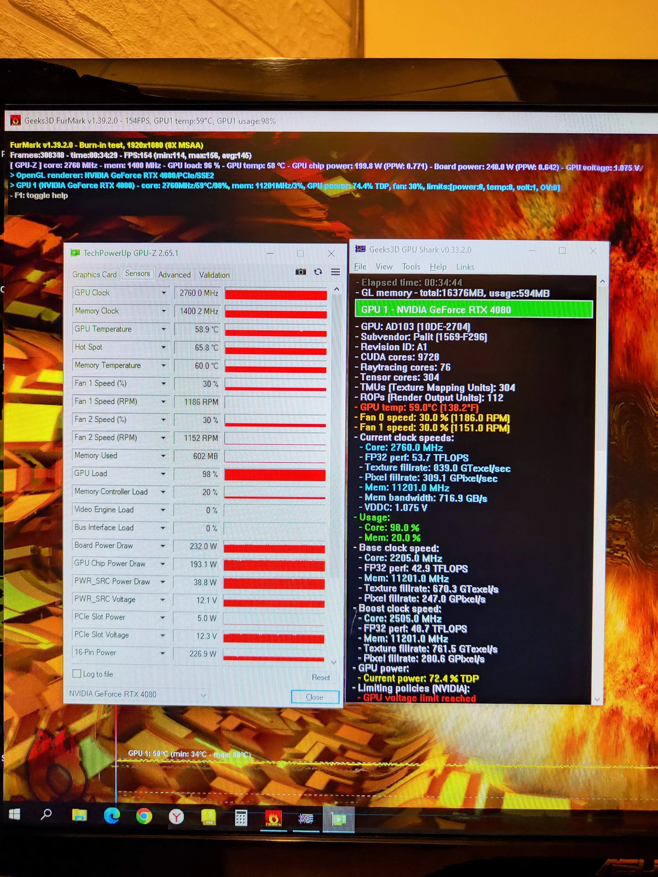Screen dimensions: 658x877
Task: Open the Windows Start menu
Action: point(14,814)
